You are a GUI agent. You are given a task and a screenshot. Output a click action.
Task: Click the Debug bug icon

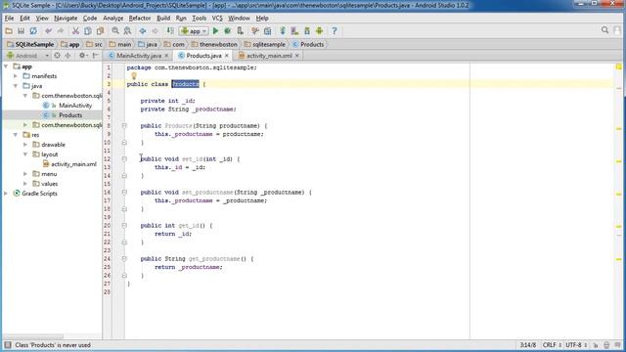tap(228, 30)
